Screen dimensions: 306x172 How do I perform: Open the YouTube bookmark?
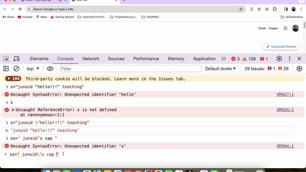coord(25,17)
